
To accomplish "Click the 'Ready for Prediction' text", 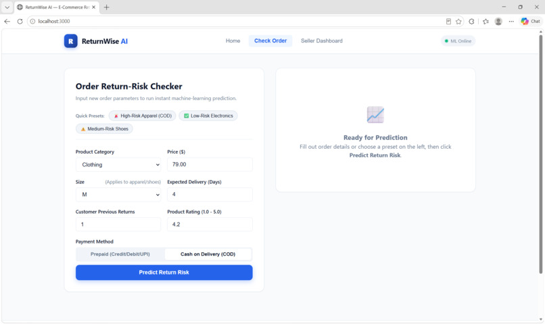I will point(375,138).
